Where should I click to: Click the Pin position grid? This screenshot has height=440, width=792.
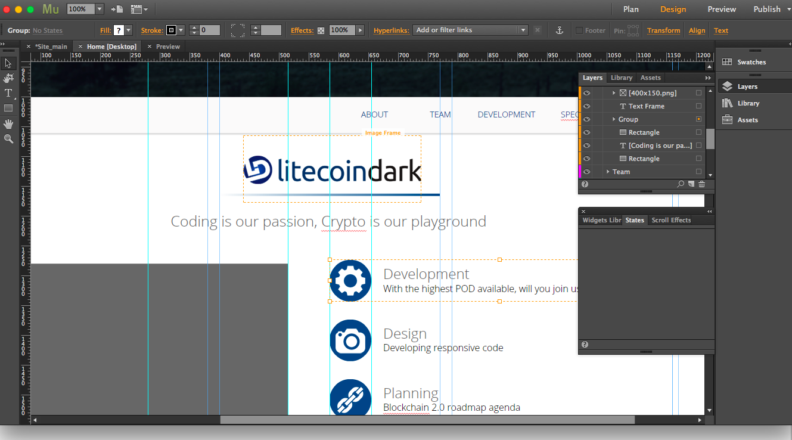coord(633,30)
